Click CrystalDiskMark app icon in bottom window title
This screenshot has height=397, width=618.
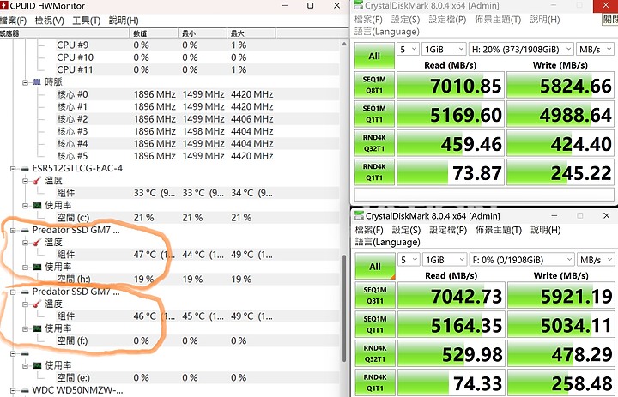[x=359, y=215]
